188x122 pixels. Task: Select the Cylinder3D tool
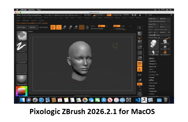tap(165, 42)
